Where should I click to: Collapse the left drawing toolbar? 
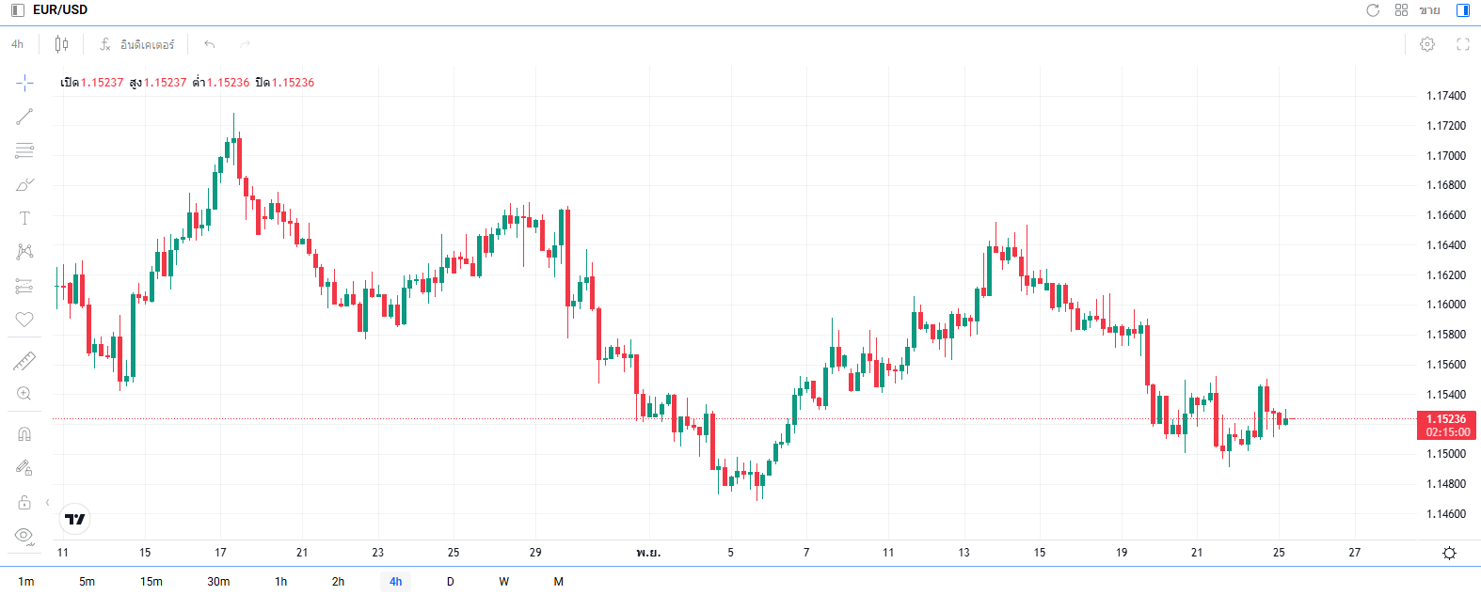pyautogui.click(x=47, y=503)
